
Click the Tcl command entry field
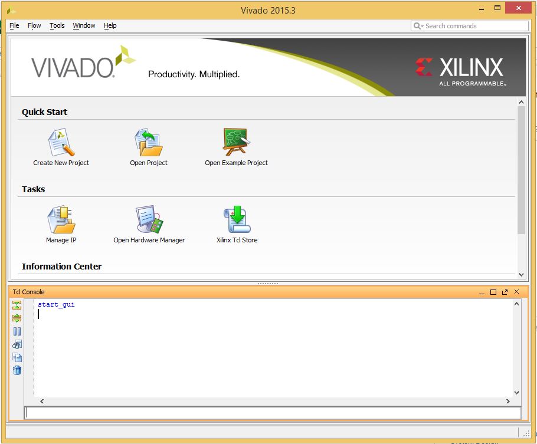click(273, 413)
